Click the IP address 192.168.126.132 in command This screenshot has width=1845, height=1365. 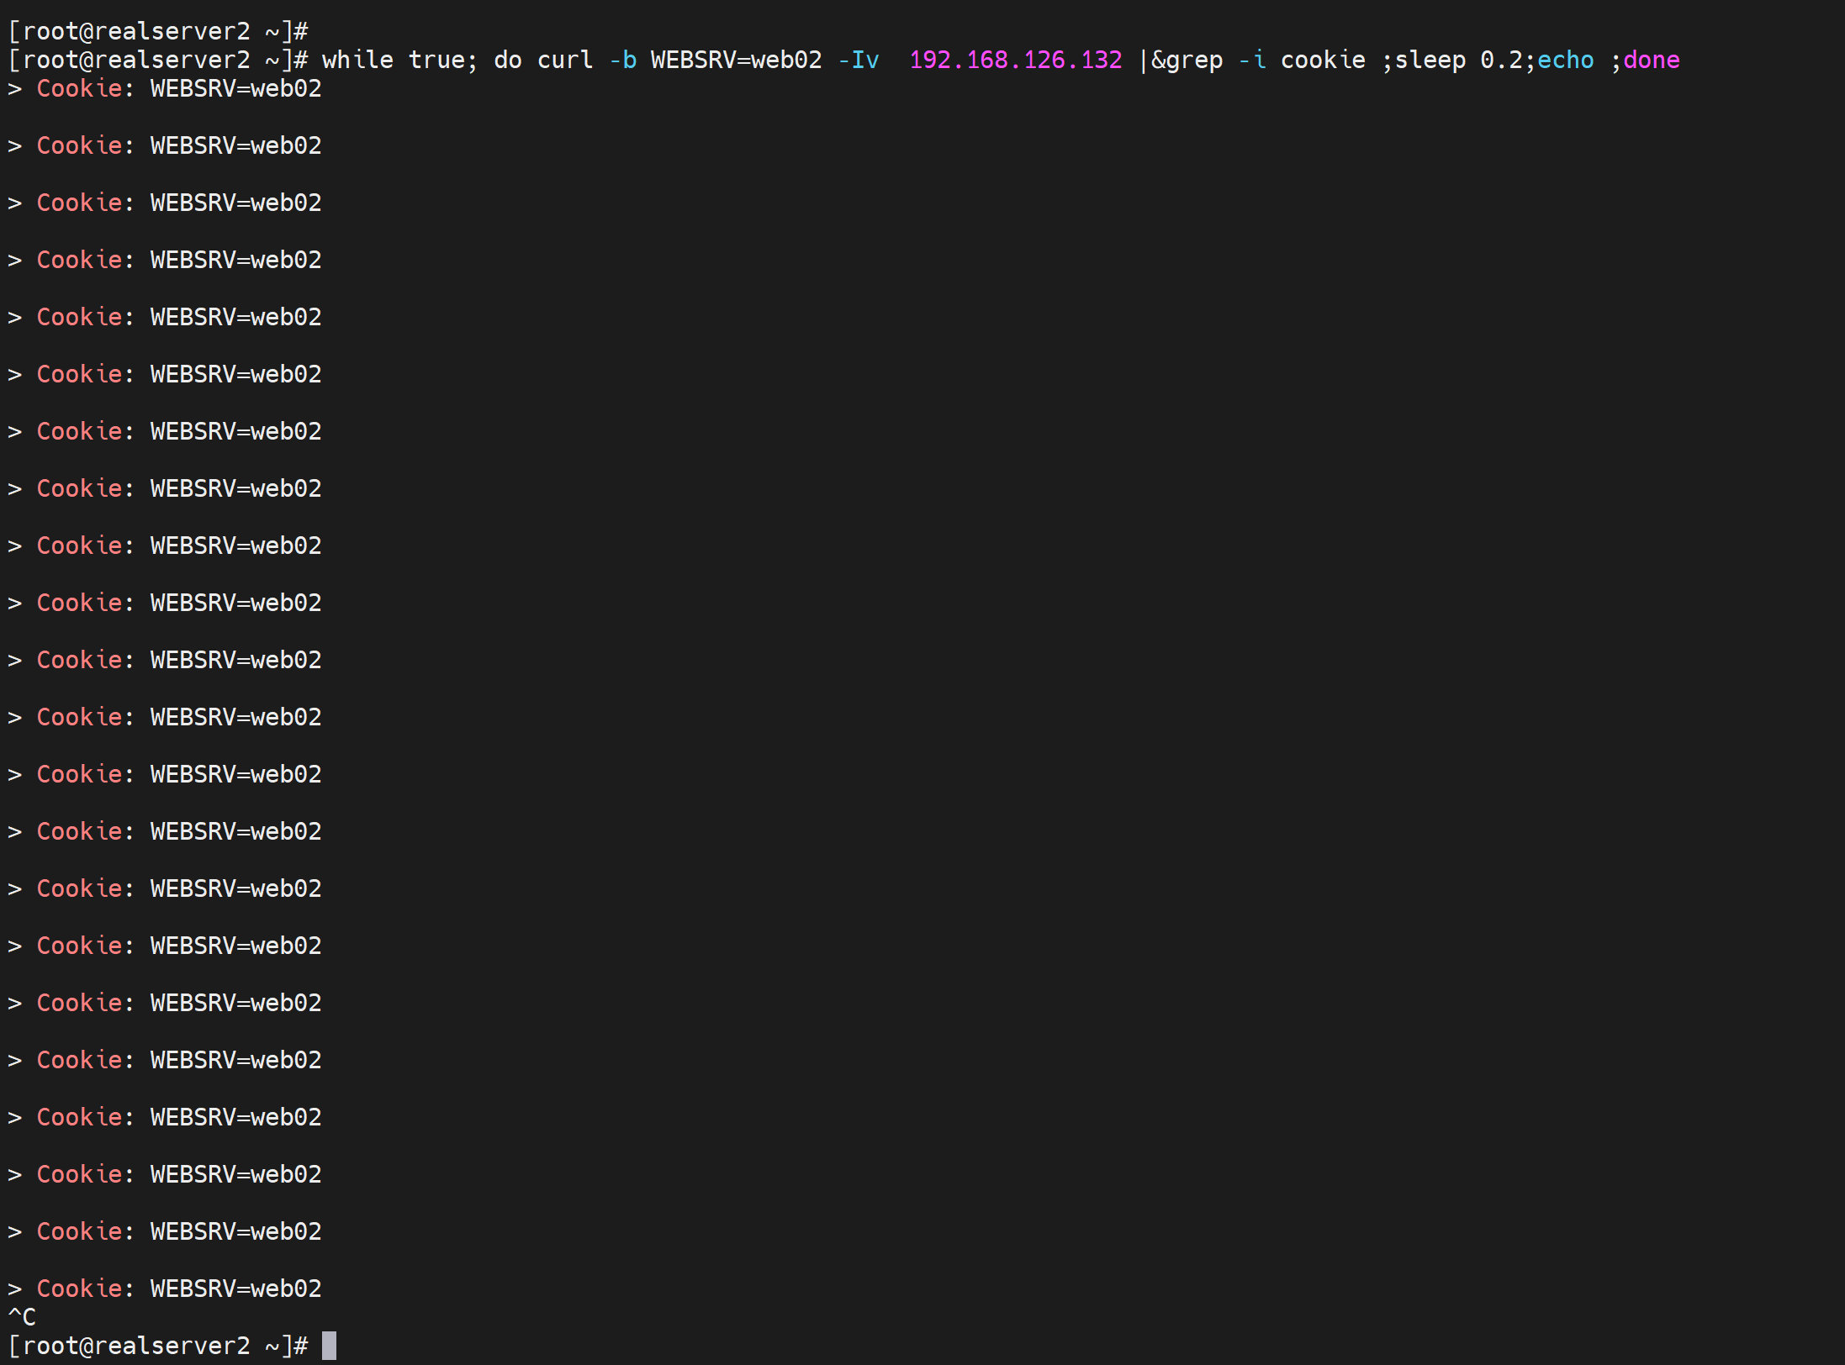point(1015,61)
